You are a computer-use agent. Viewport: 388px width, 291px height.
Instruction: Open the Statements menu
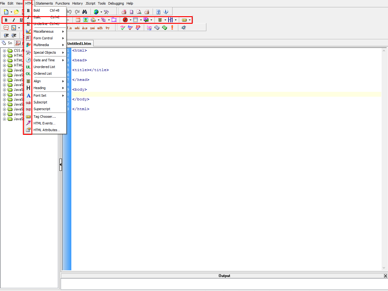coord(44,3)
